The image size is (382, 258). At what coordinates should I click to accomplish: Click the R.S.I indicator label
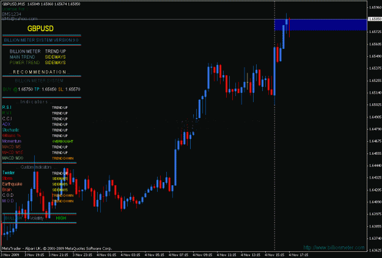pyautogui.click(x=7, y=107)
